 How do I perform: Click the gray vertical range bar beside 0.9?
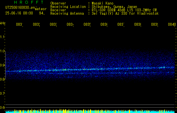5,65
